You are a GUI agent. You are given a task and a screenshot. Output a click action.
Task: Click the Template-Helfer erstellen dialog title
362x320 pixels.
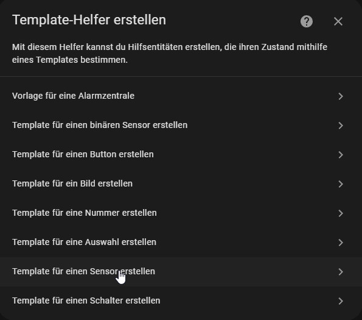[89, 20]
